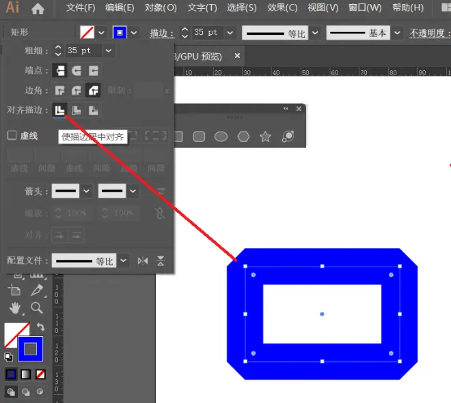451x403 pixels.
Task: Click the 粗细 weight stepper in stroke panel
Action: coord(58,51)
